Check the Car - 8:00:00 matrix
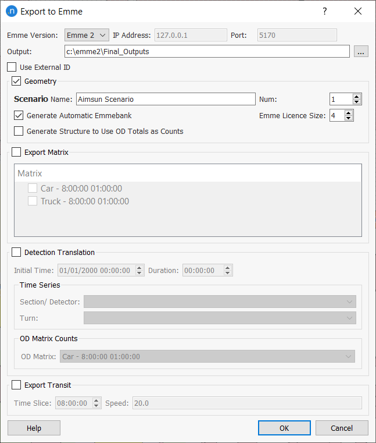Viewport: 376px width, 443px height. click(x=33, y=188)
